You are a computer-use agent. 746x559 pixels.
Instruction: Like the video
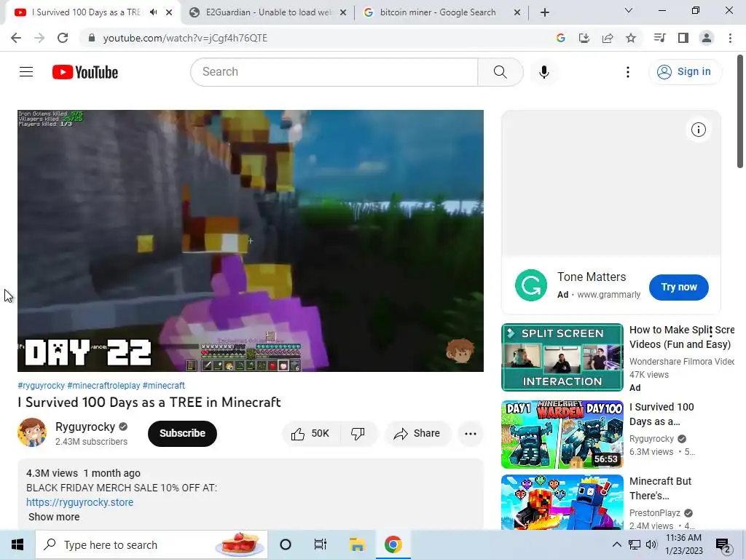point(310,433)
